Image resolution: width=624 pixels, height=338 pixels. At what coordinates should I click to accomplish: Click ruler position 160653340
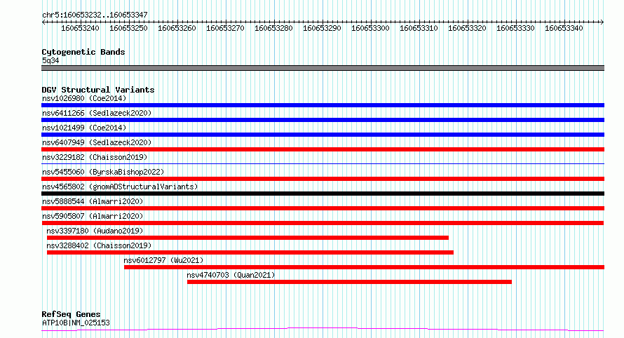[564, 28]
